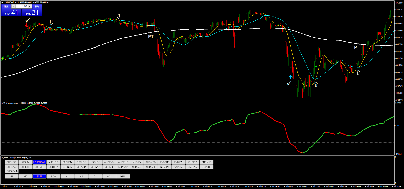Switch chart symbol to USDCHF

click(207, 167)
